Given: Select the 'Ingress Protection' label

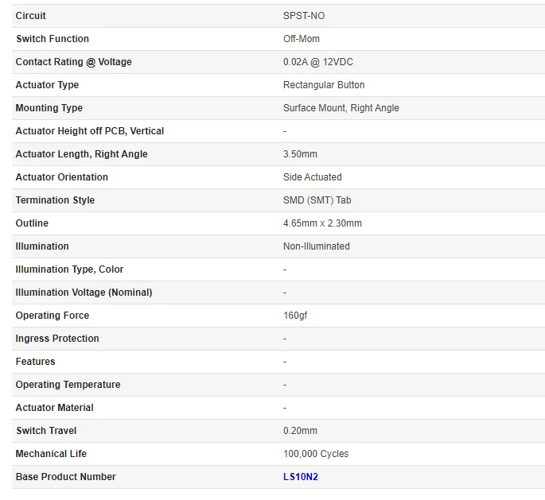Looking at the screenshot, I should pos(57,339).
